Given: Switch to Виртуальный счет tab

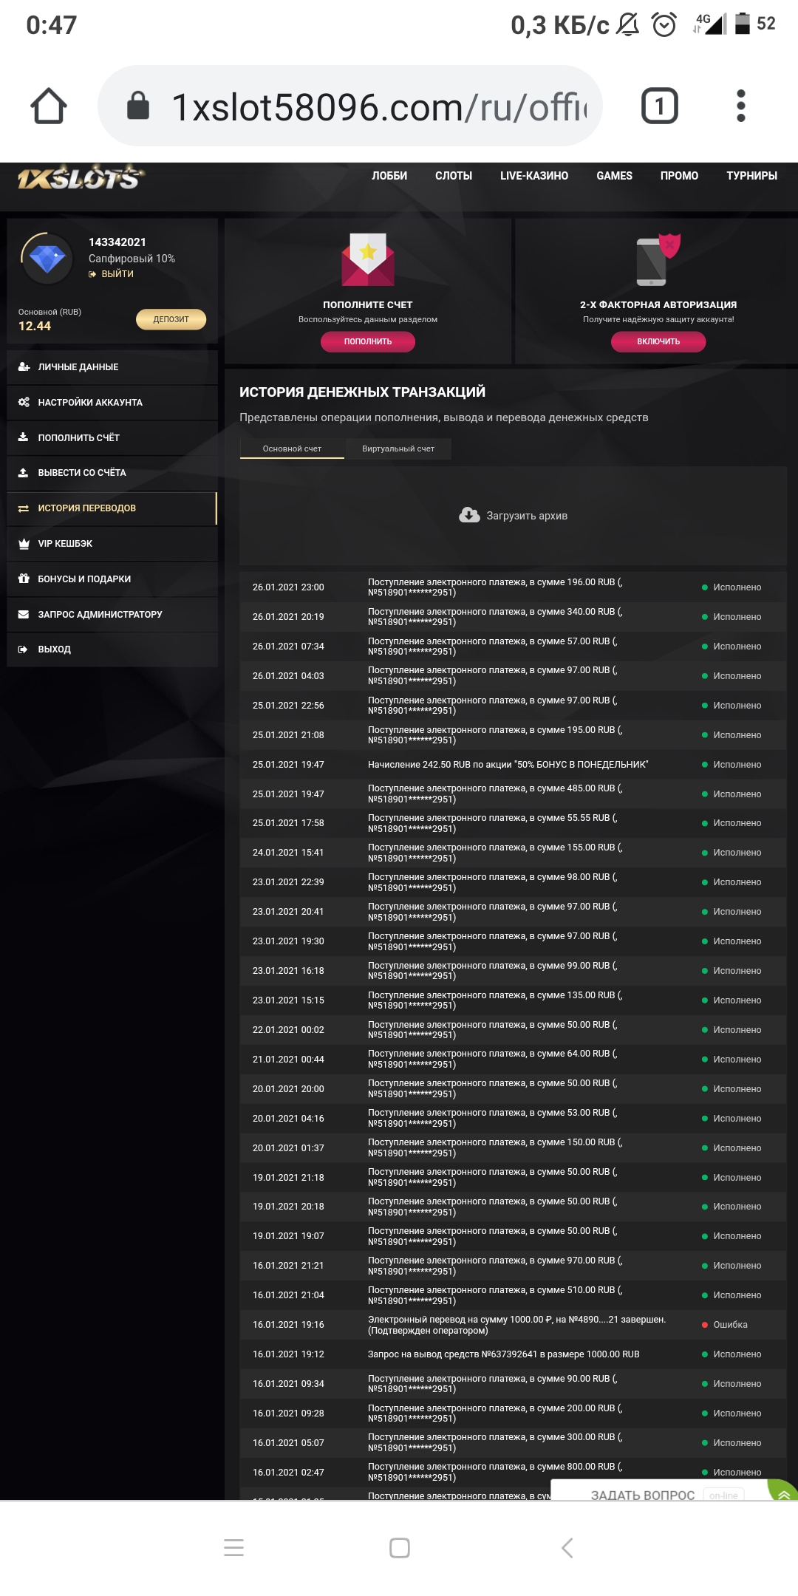Looking at the screenshot, I should click(398, 449).
